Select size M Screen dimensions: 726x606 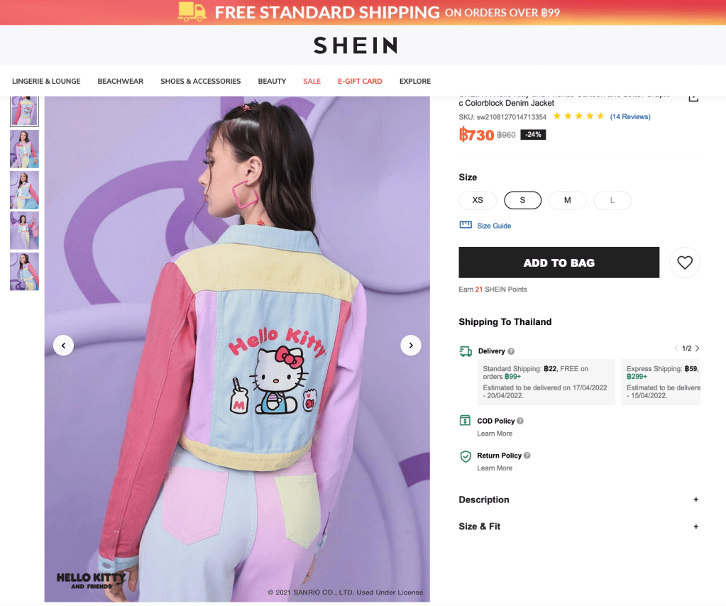tap(567, 200)
